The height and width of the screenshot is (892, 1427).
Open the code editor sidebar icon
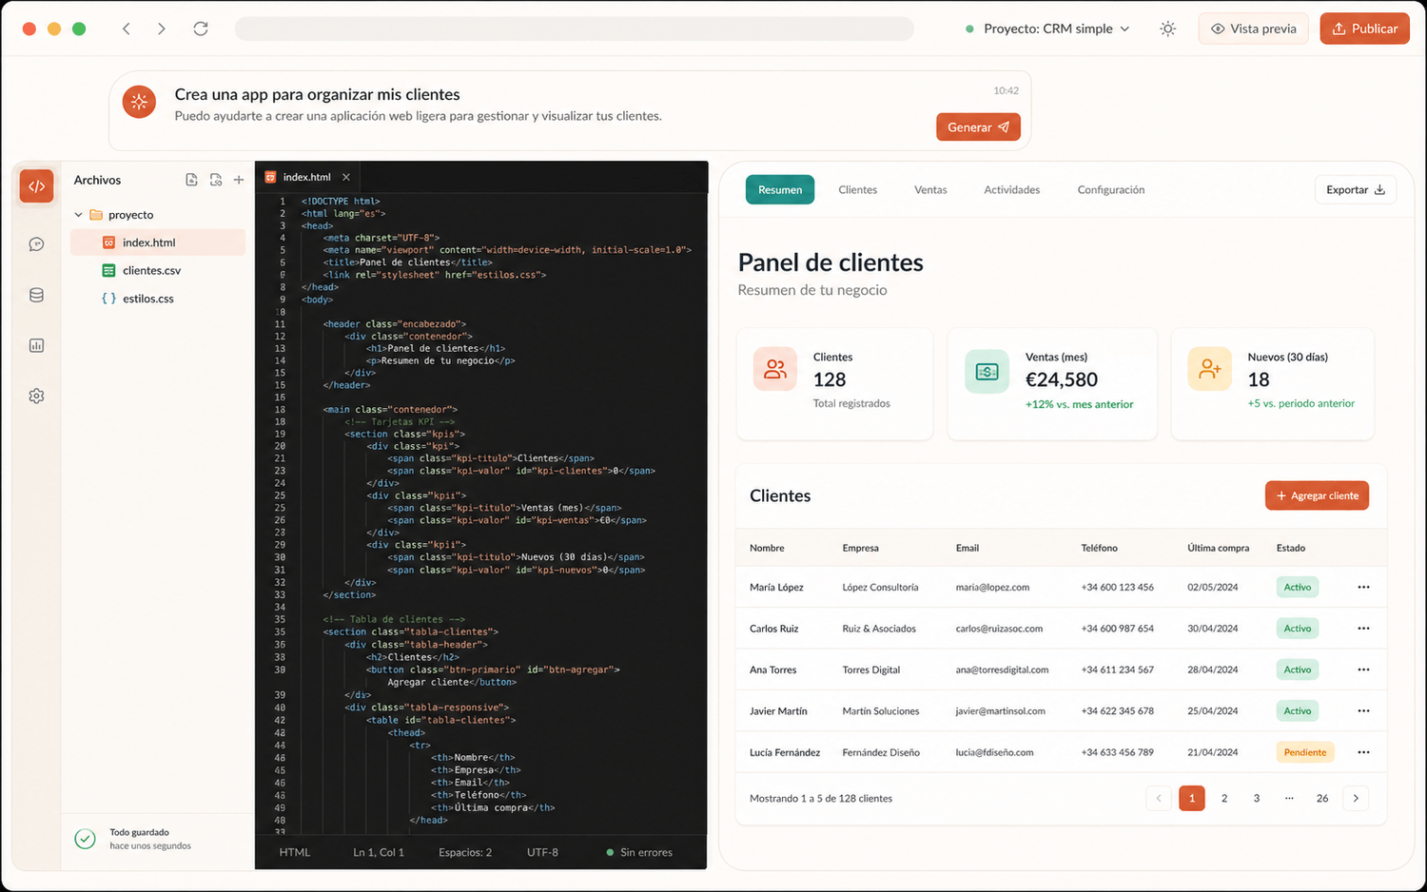click(36, 186)
